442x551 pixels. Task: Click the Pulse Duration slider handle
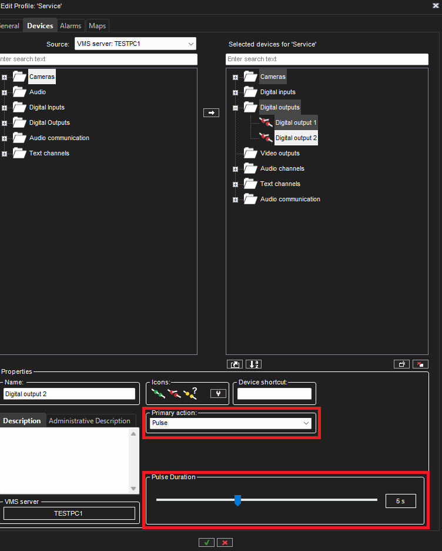tap(237, 500)
